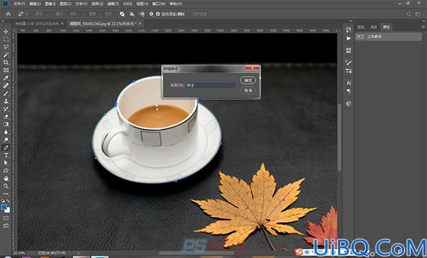This screenshot has width=427, height=258.
Task: Toggle Quick Mask mode icon
Action: click(x=6, y=218)
